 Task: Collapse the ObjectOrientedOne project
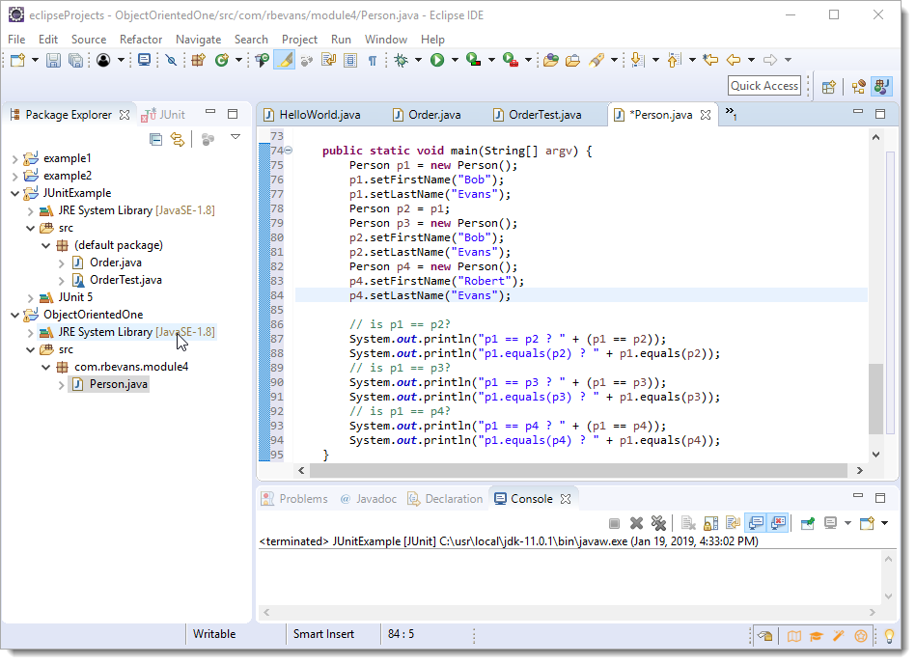pos(15,316)
